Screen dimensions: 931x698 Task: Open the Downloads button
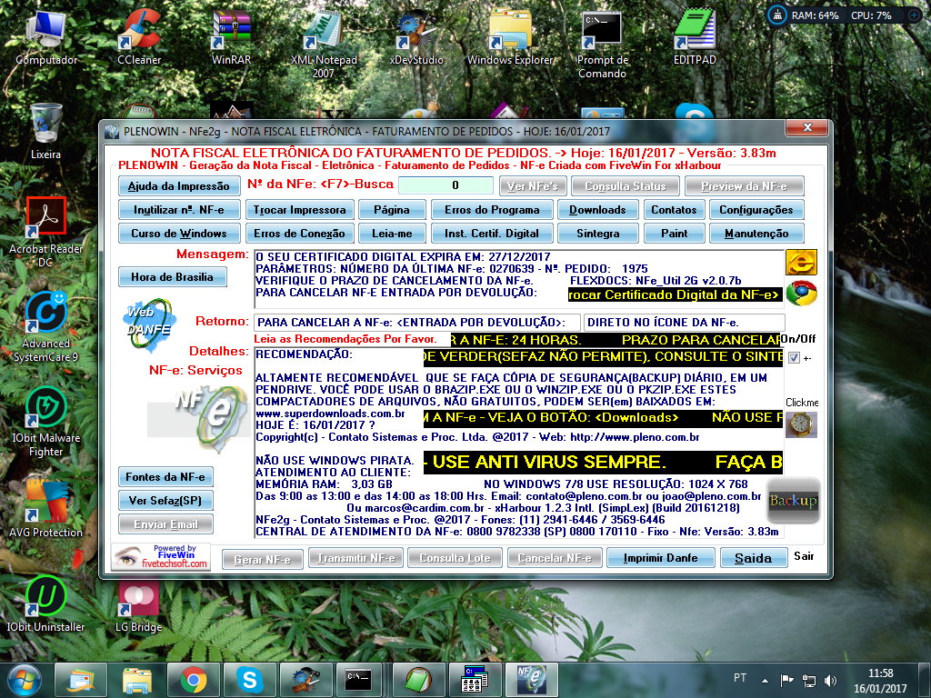pos(597,210)
